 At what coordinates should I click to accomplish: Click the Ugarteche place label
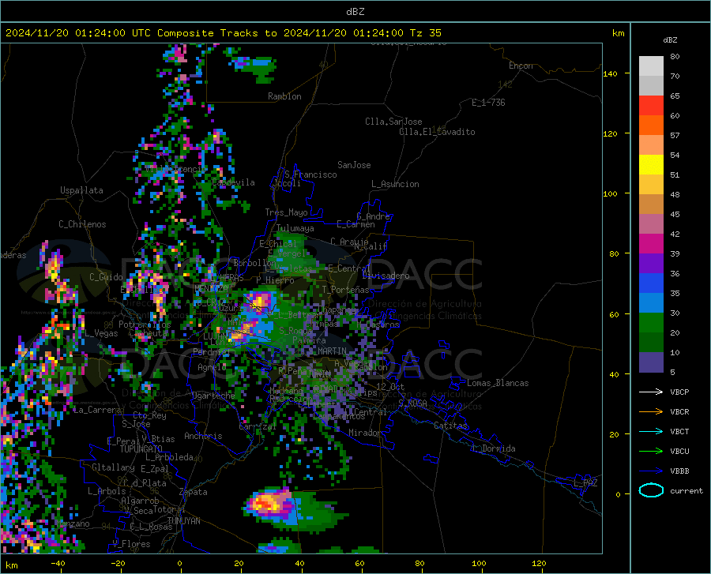point(213,396)
